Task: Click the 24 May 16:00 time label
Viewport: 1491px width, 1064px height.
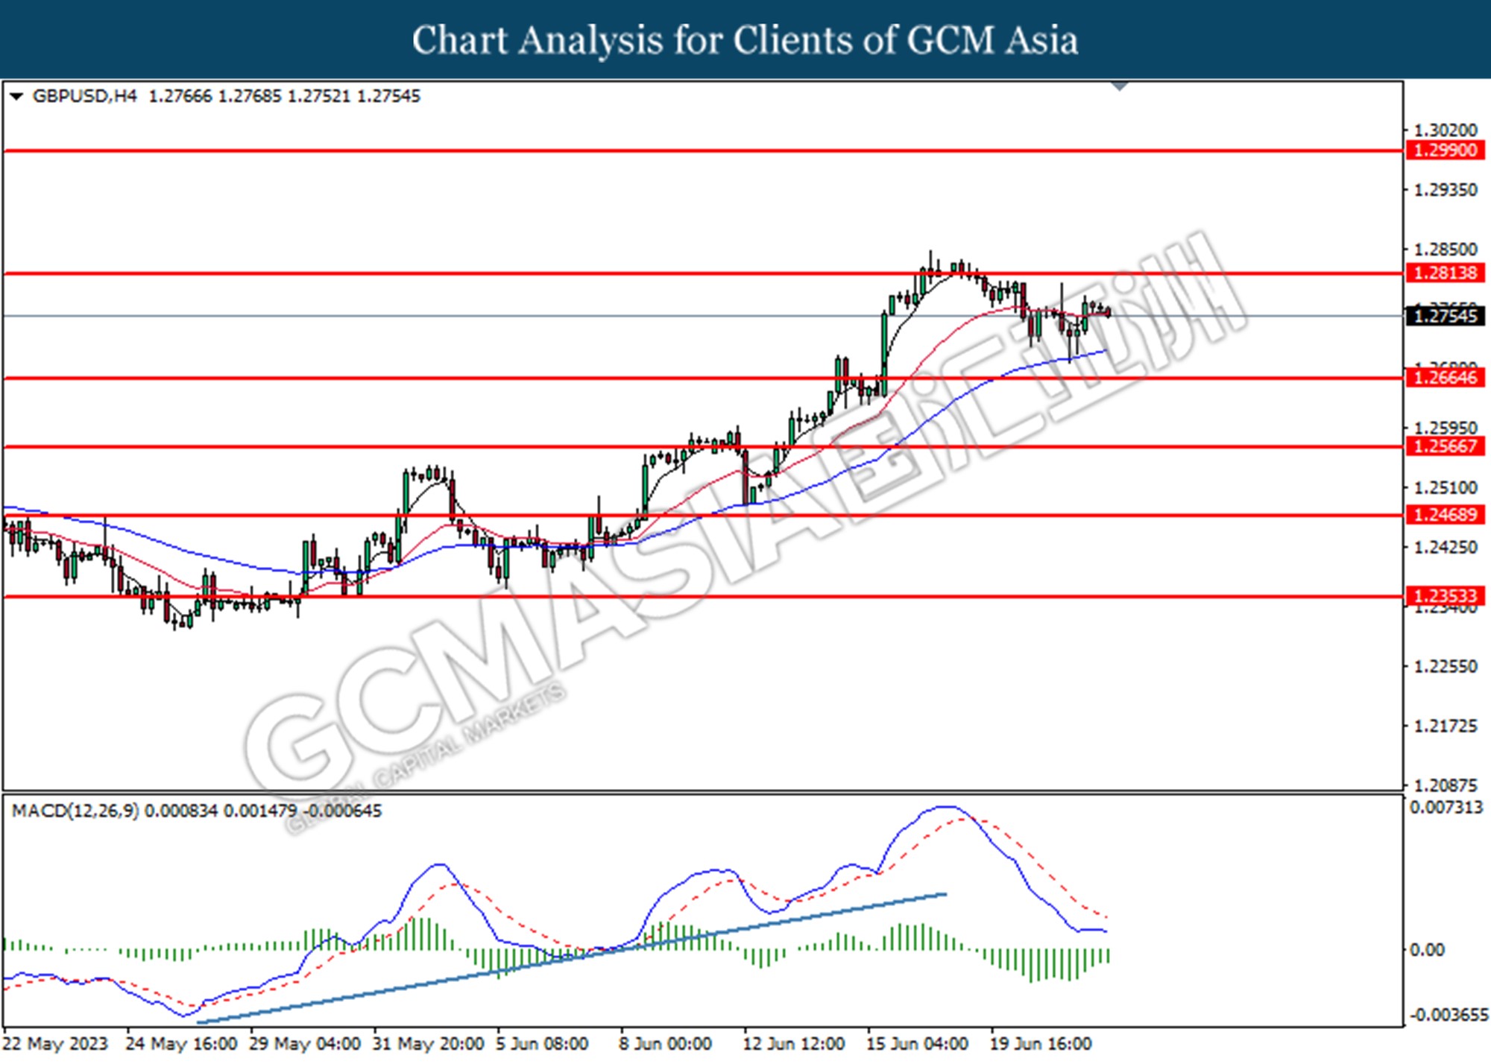Action: pyautogui.click(x=182, y=1044)
